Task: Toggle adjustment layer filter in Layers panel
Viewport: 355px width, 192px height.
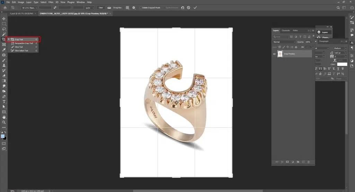Action: point(296,37)
